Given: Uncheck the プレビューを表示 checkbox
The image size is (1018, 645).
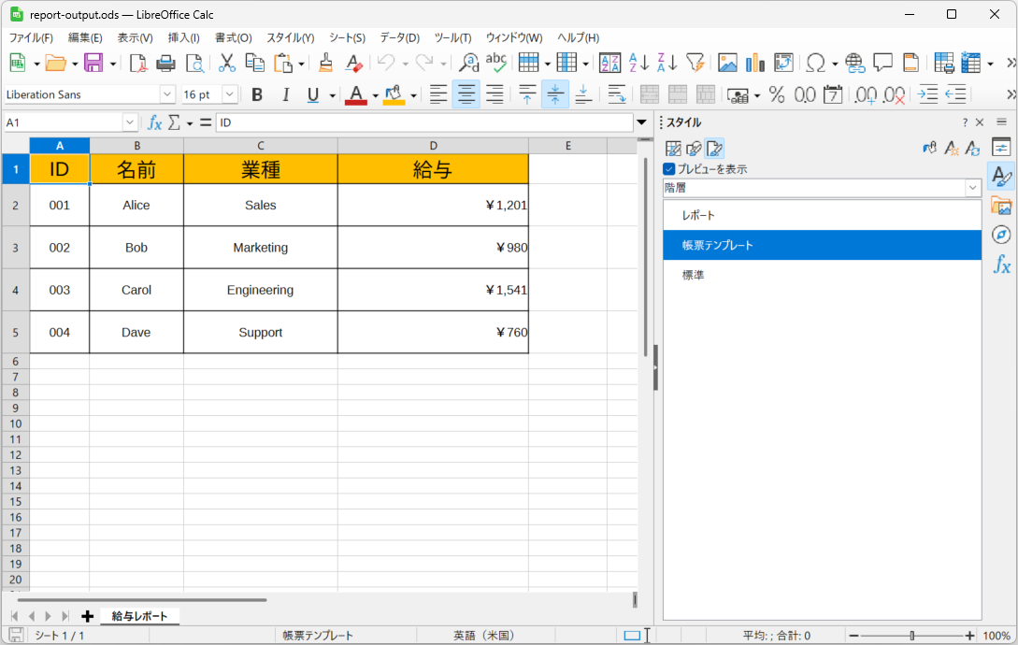Looking at the screenshot, I should [x=669, y=169].
